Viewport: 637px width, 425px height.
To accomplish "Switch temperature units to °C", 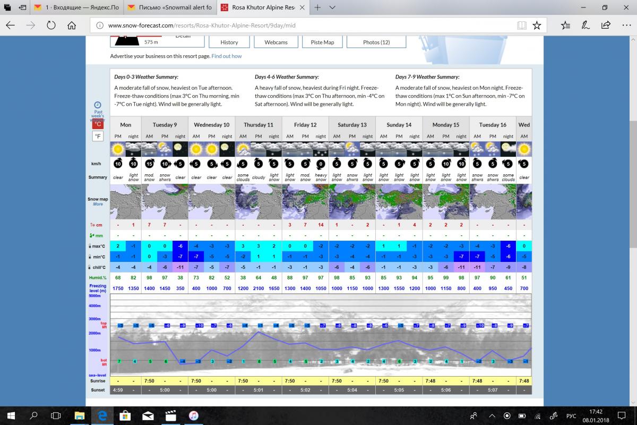I will click(98, 124).
